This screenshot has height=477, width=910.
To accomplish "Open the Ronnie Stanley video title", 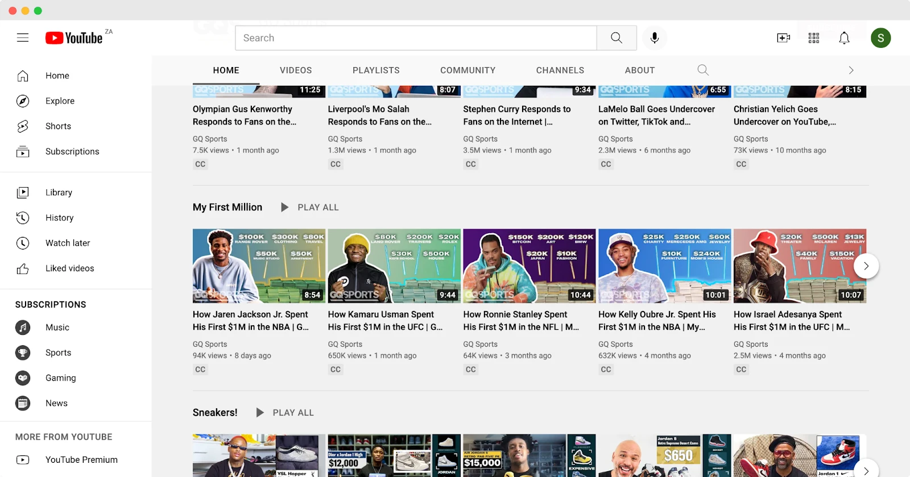I will (x=521, y=321).
